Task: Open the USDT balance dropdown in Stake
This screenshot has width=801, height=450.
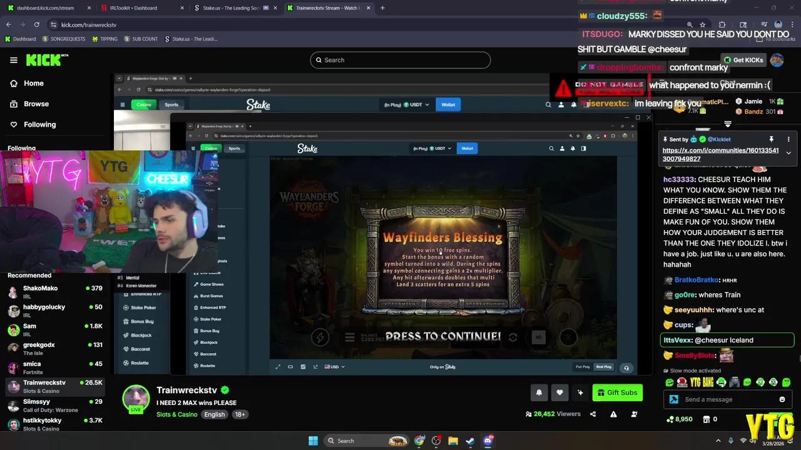Action: tap(432, 148)
